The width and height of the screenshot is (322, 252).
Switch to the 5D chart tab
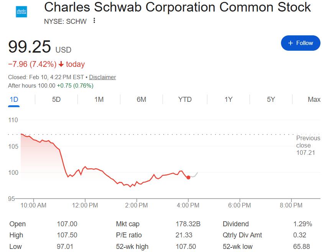56,99
